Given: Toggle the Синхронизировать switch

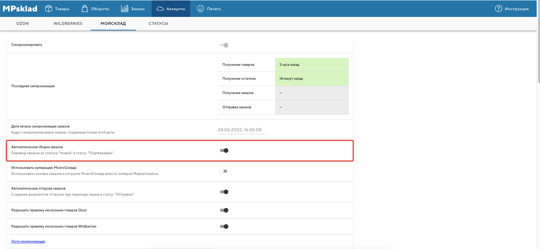Looking at the screenshot, I should click(x=224, y=45).
